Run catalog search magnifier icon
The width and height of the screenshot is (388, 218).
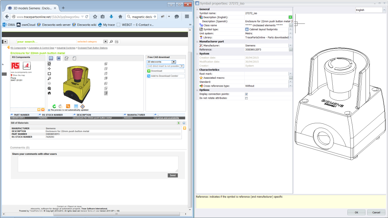[x=111, y=42]
